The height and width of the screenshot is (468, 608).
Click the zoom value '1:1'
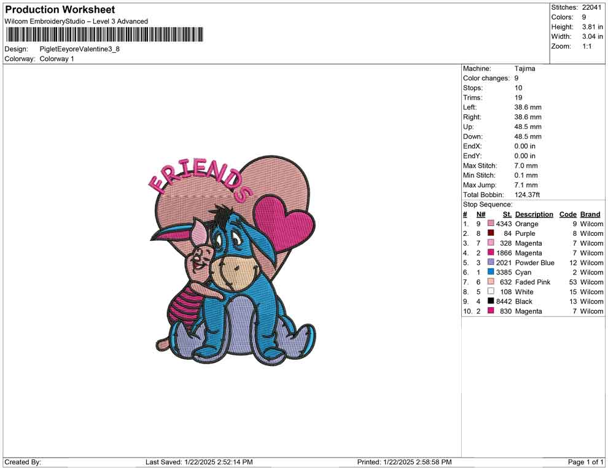587,46
